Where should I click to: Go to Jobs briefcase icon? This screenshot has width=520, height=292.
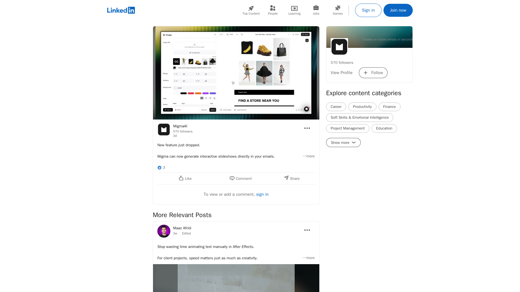316,8
